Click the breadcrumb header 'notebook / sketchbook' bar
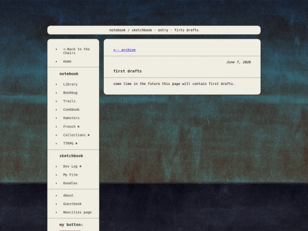Viewport: 308px width, 231px height. [154, 30]
